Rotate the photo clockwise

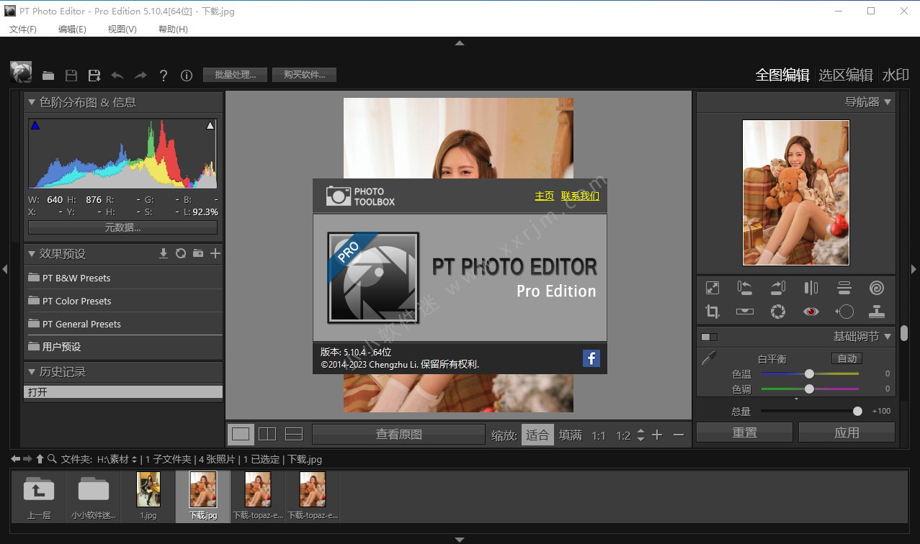click(778, 288)
